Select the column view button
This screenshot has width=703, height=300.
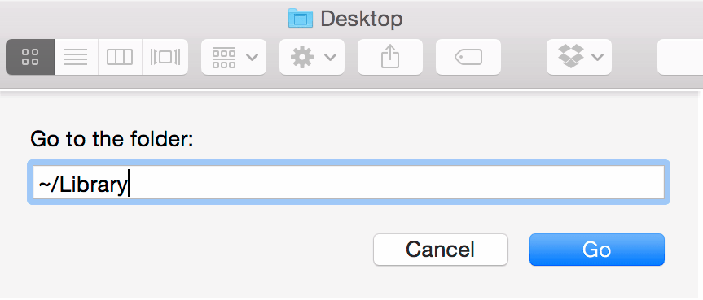pos(121,57)
